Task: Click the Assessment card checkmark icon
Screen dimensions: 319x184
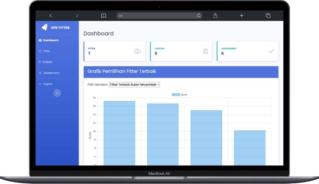Action: tap(271, 51)
